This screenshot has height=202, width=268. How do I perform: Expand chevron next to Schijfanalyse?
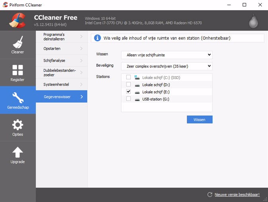coord(82,60)
